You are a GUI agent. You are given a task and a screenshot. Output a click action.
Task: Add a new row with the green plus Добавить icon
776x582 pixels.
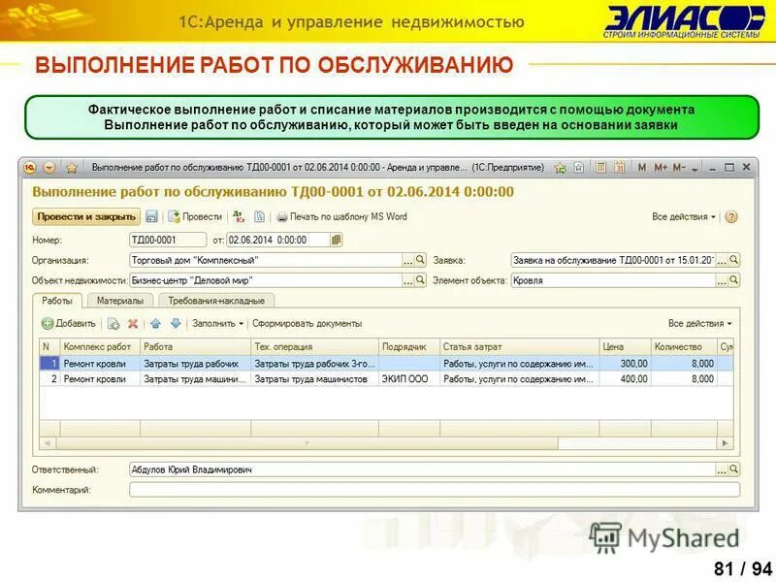click(x=47, y=321)
